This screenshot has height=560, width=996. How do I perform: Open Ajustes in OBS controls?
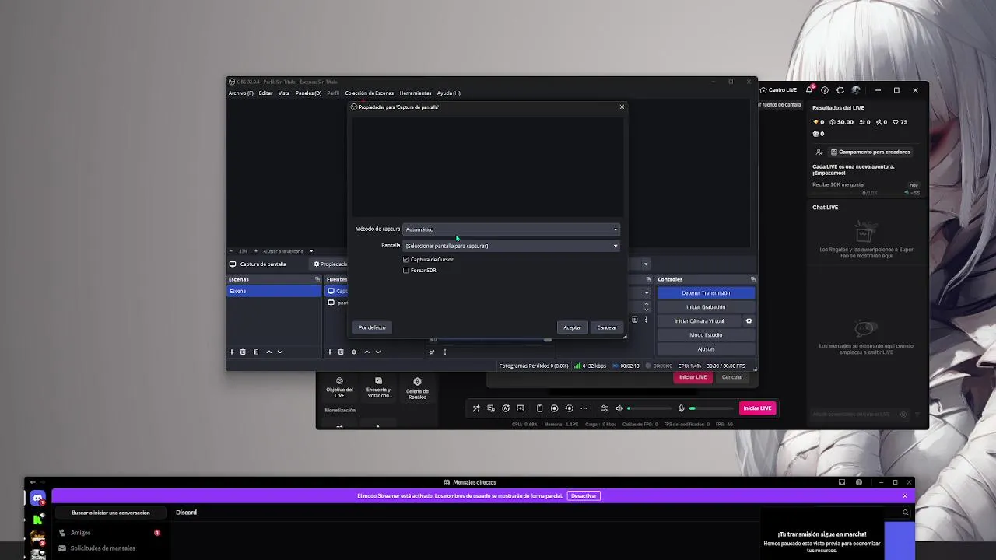(x=706, y=349)
